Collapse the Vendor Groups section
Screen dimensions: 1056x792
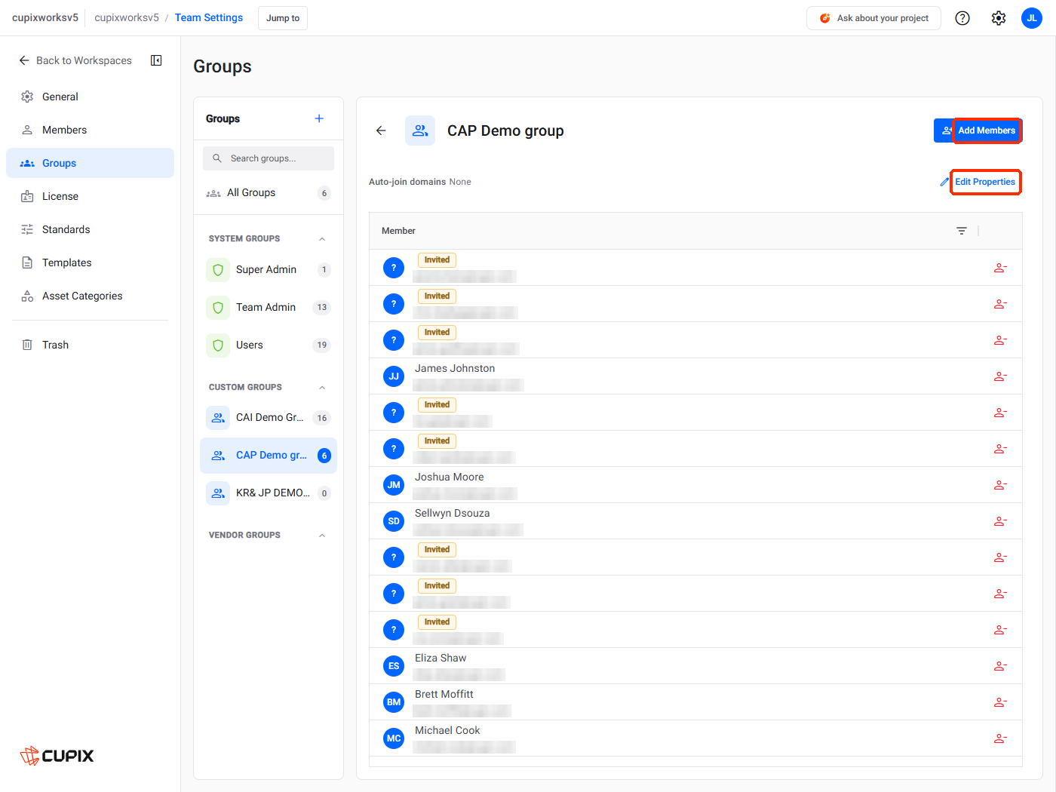[x=322, y=536]
